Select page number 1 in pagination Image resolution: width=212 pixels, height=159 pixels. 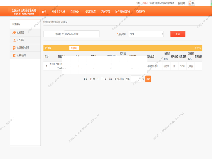[x=98, y=79]
